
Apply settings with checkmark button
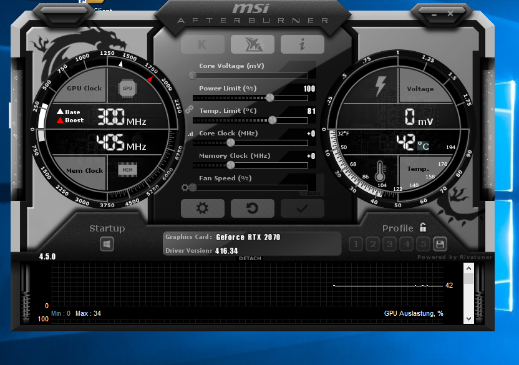point(302,208)
